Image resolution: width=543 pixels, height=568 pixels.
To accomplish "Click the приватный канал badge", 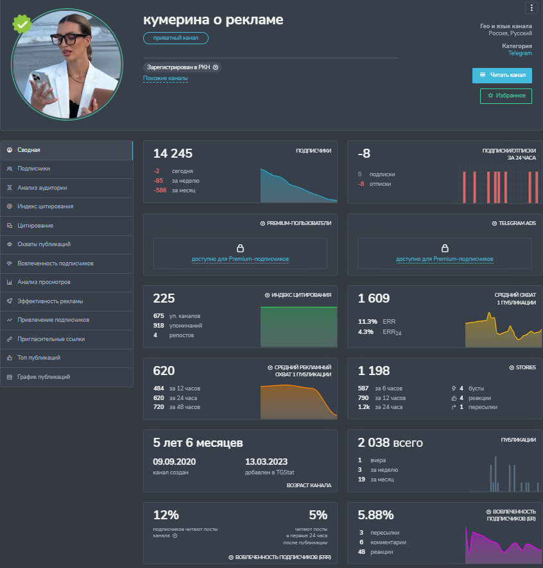I will pyautogui.click(x=176, y=38).
